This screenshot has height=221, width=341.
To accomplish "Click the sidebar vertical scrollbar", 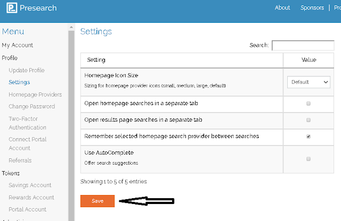I will 71,122.
